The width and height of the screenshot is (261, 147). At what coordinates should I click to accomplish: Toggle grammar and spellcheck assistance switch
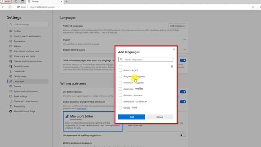pos(183,102)
